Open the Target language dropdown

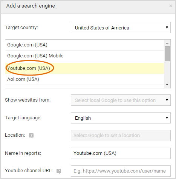121,118
